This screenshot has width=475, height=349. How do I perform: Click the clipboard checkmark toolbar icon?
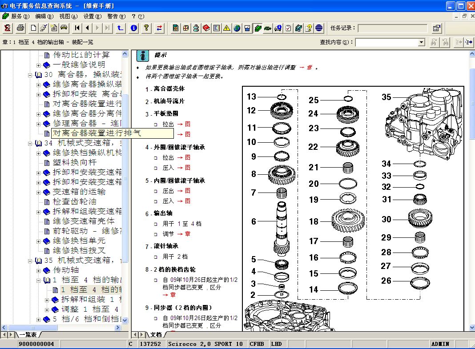point(288,28)
